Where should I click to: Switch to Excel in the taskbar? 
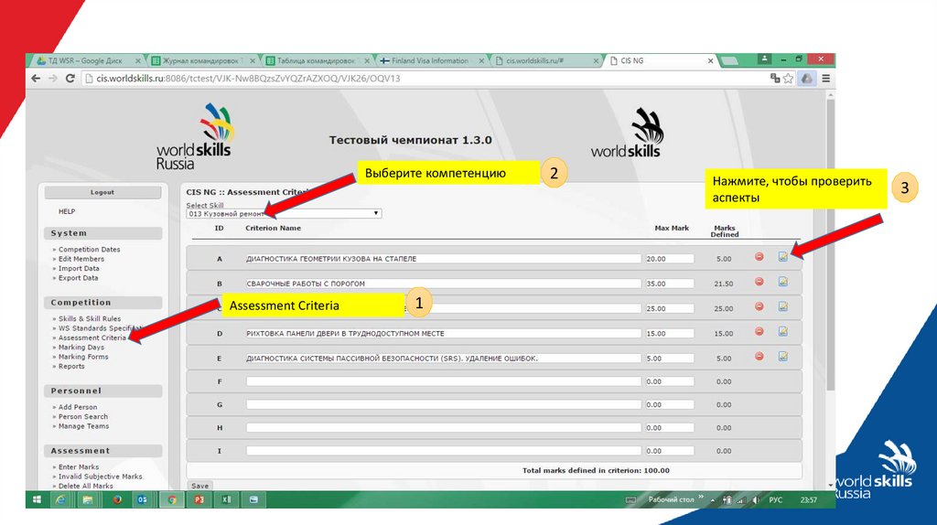coord(227,500)
